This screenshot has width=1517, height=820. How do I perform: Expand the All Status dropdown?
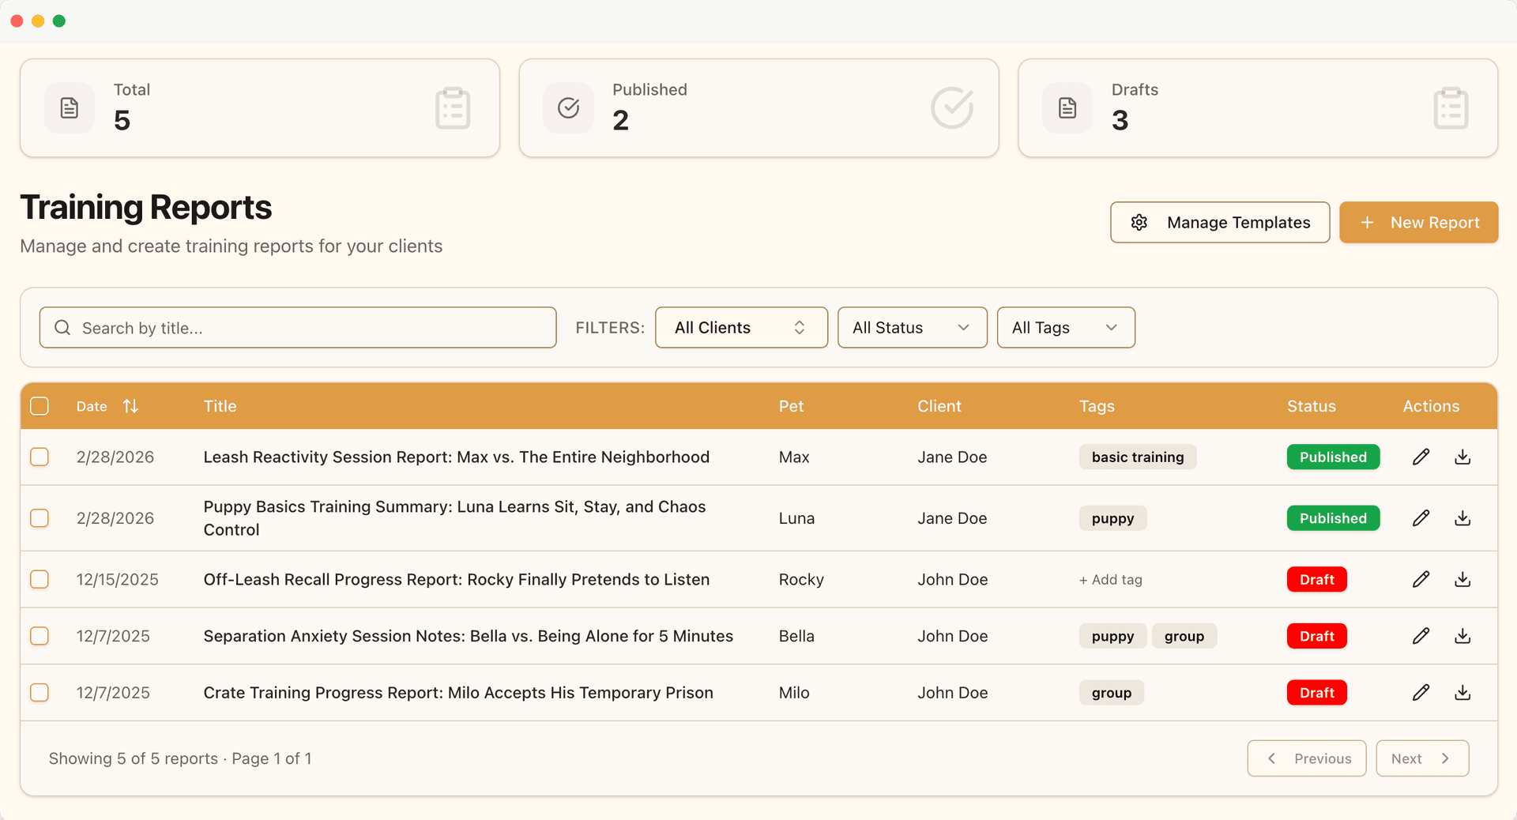tap(912, 328)
